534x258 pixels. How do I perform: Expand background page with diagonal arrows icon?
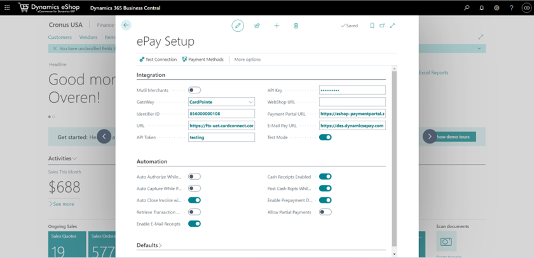(x=481, y=37)
